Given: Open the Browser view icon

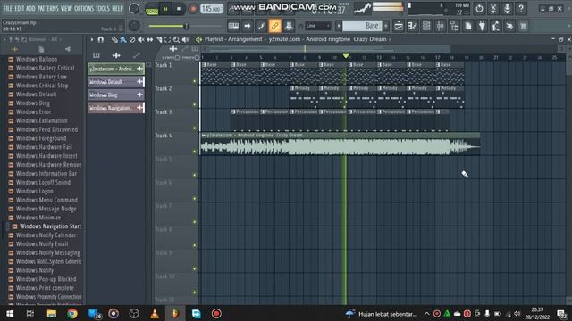Looking at the screenshot, I should [454, 26].
